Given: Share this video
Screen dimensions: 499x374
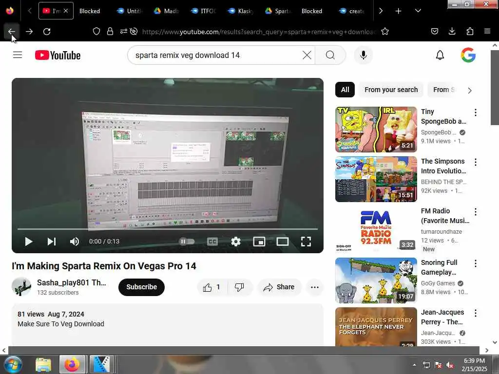Looking at the screenshot, I should (279, 287).
